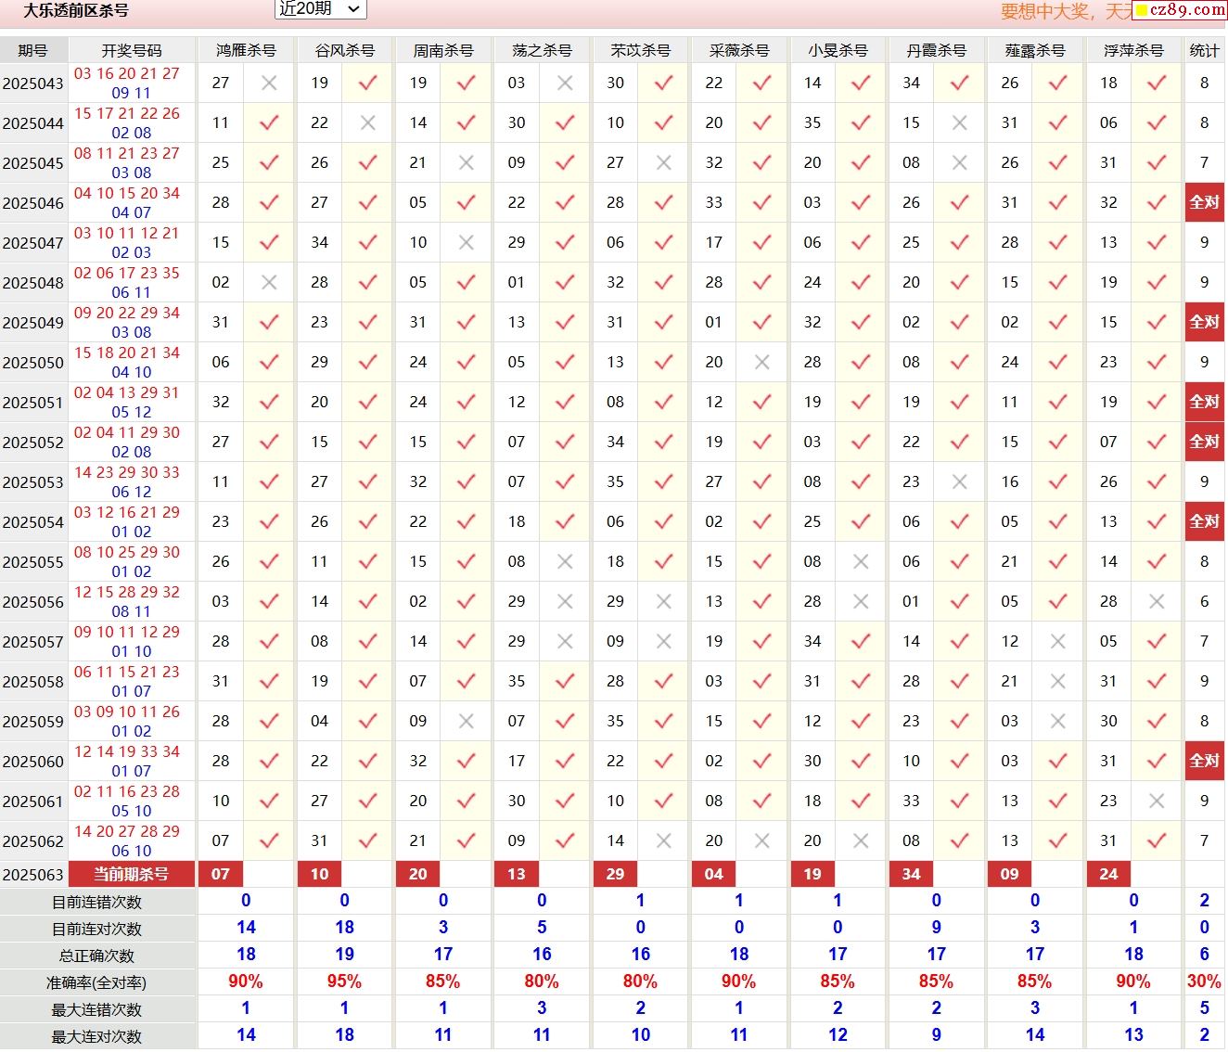Click the 准确率(全对率) row label

[x=97, y=982]
